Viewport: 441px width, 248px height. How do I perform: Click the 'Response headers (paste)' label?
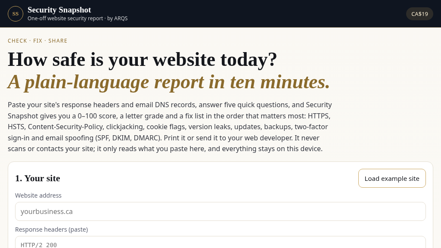point(52,229)
